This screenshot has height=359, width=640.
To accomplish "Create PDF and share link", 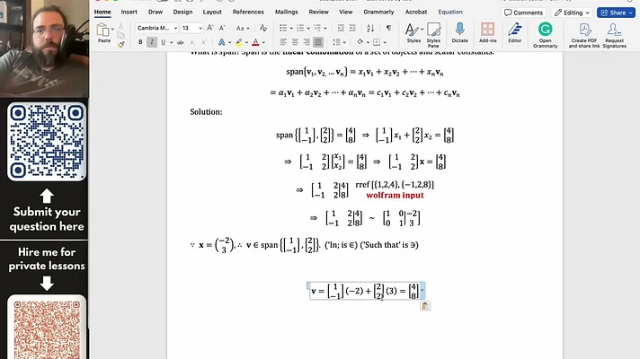I will [584, 35].
